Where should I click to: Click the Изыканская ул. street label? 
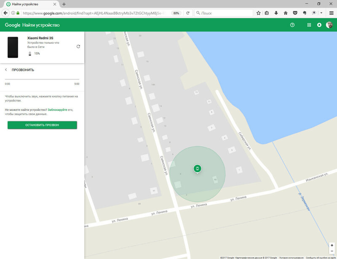pos(317,177)
